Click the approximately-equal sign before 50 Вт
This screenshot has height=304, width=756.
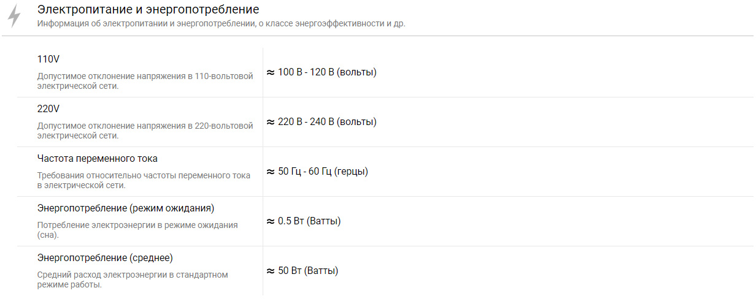pos(271,271)
